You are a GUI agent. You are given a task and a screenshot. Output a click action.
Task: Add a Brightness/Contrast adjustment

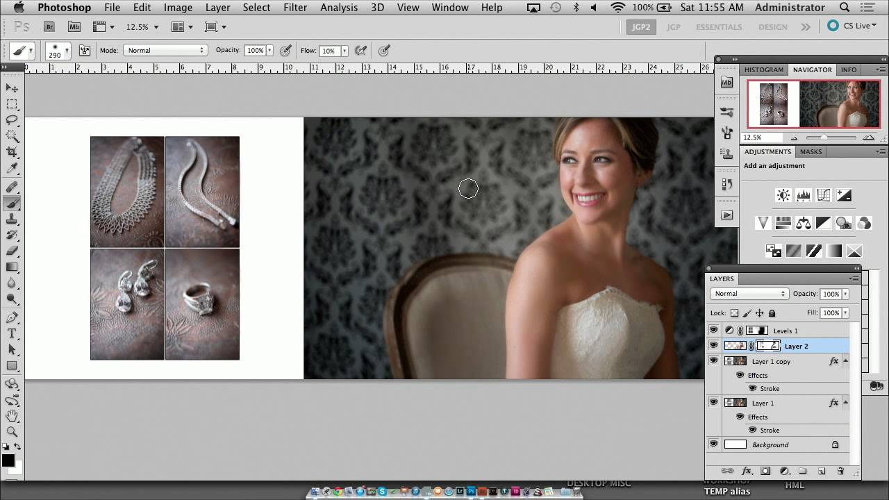coord(783,195)
